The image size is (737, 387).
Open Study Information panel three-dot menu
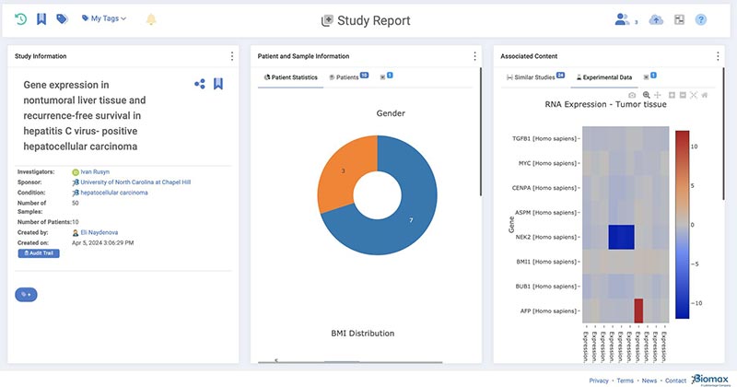tap(232, 56)
